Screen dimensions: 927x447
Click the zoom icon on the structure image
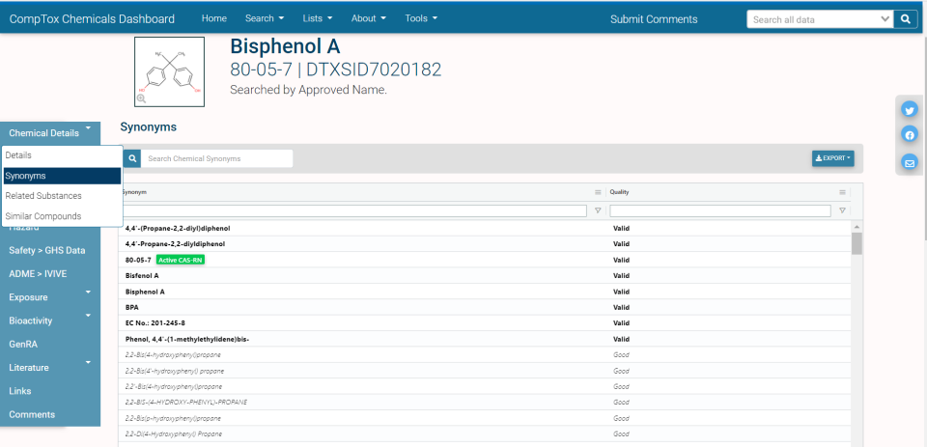pyautogui.click(x=141, y=98)
